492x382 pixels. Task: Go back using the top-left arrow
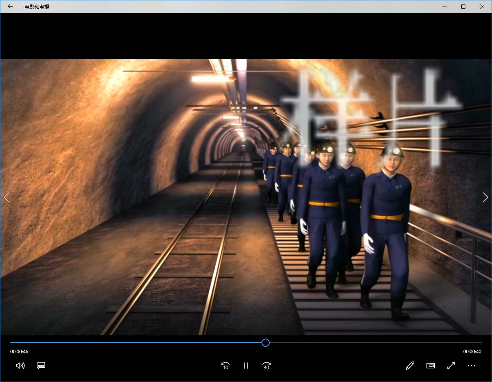pyautogui.click(x=10, y=7)
